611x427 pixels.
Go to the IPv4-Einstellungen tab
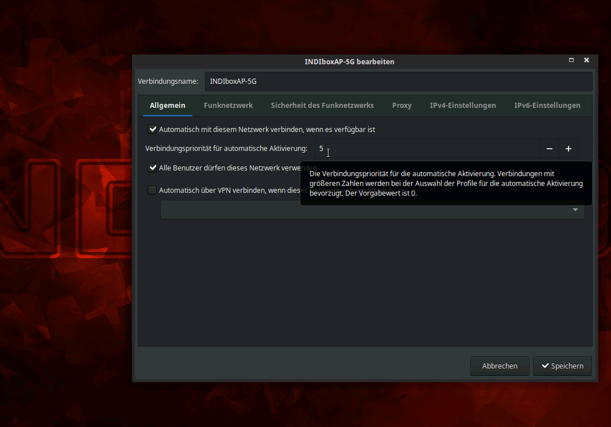pos(463,106)
